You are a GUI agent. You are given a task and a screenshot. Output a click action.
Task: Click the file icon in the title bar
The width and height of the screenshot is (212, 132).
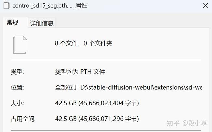click(6, 6)
